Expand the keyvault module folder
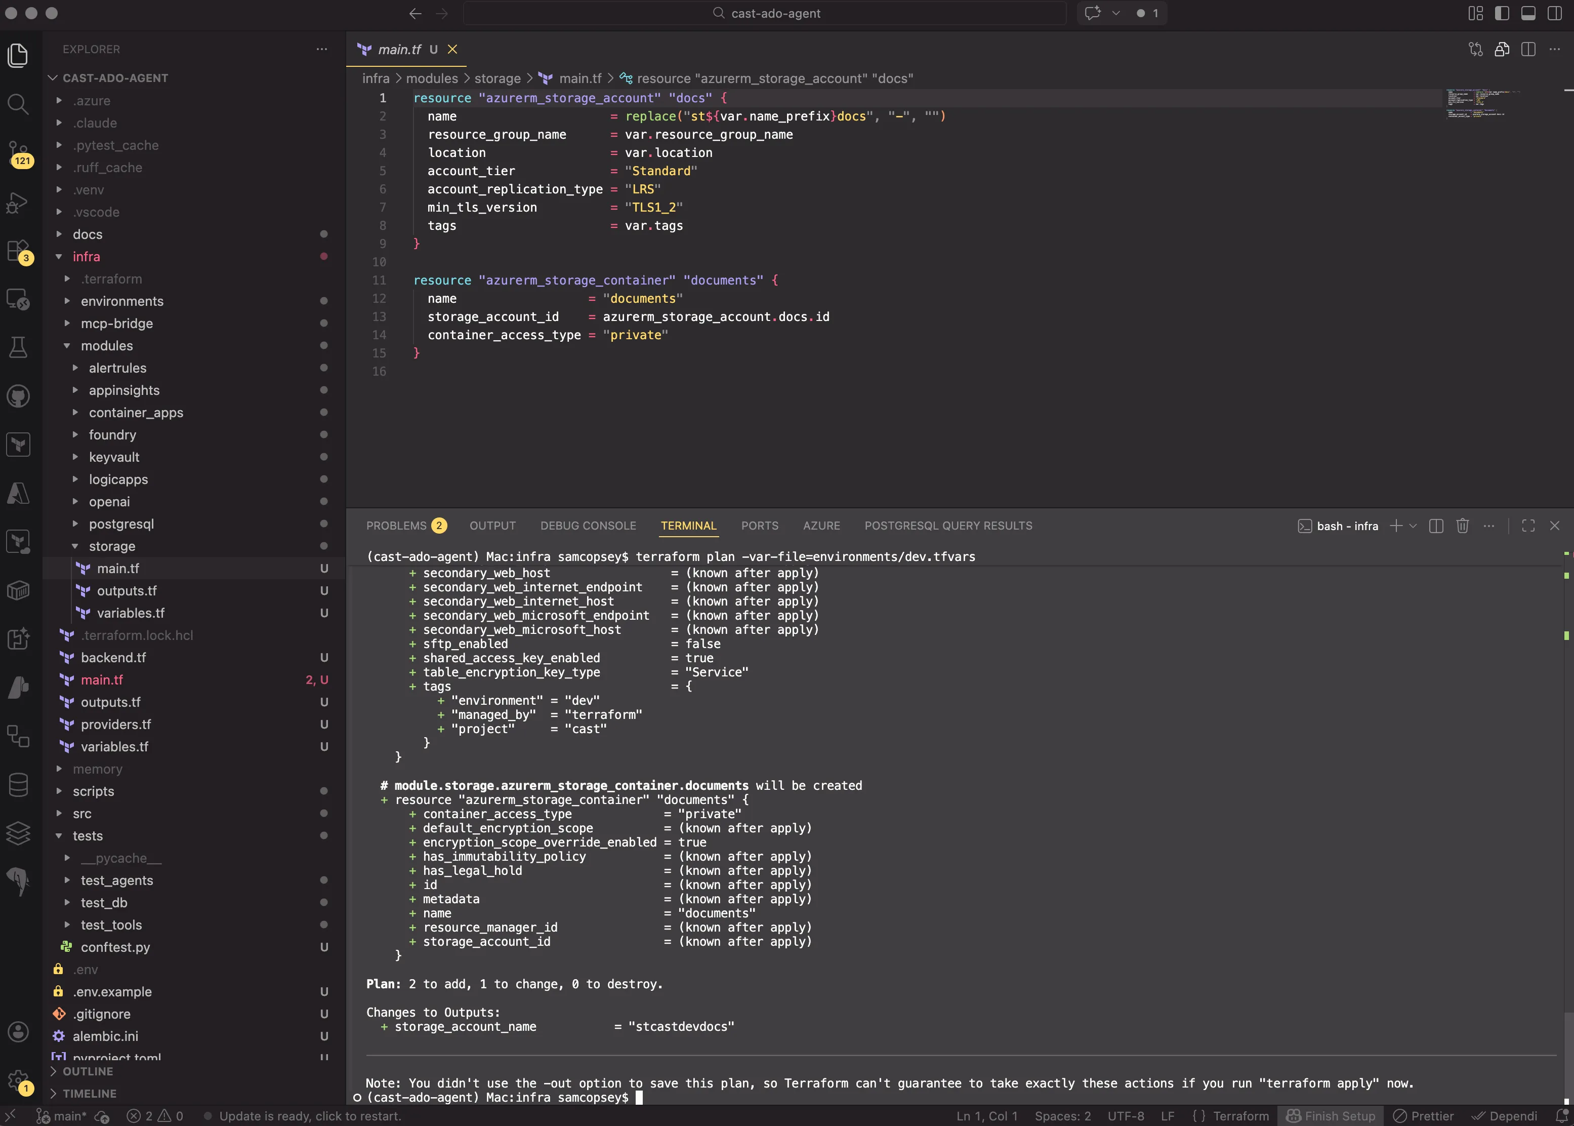This screenshot has height=1126, width=1574. 114,457
